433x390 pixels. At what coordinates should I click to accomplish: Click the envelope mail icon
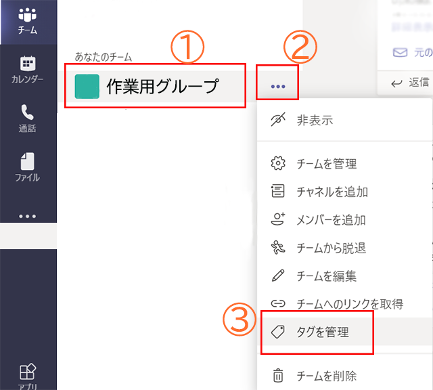[x=400, y=52]
